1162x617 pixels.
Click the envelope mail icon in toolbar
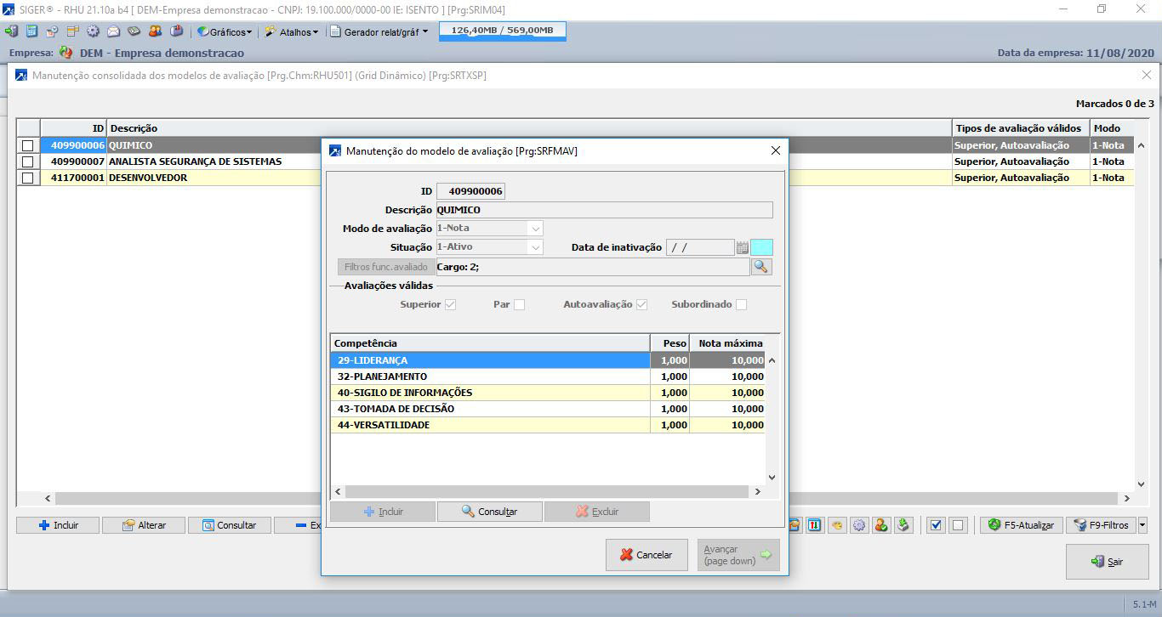[113, 31]
